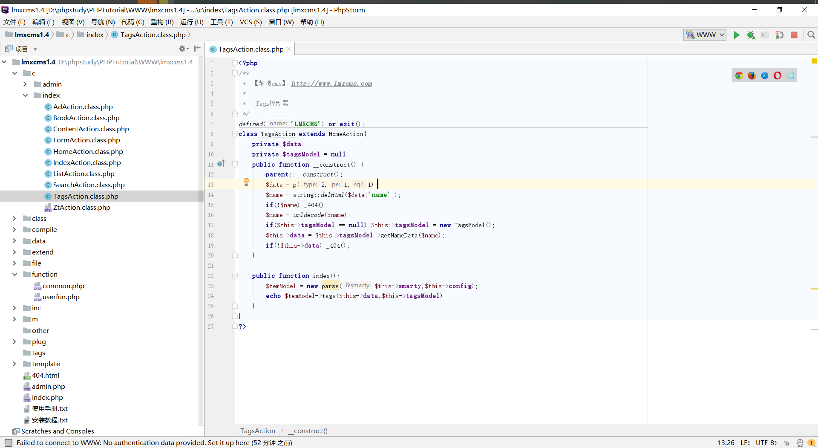Select ZtAction.class.php file
This screenshot has height=448, width=818.
(x=78, y=207)
